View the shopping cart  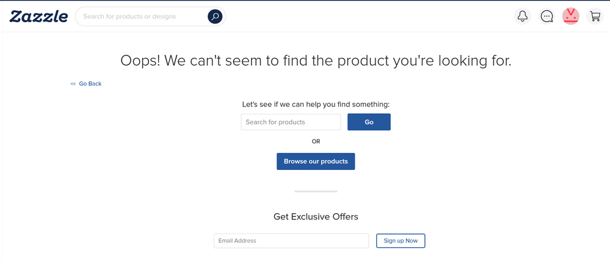(x=595, y=16)
